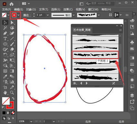
Task: Select the Type tool
Action: [5, 39]
